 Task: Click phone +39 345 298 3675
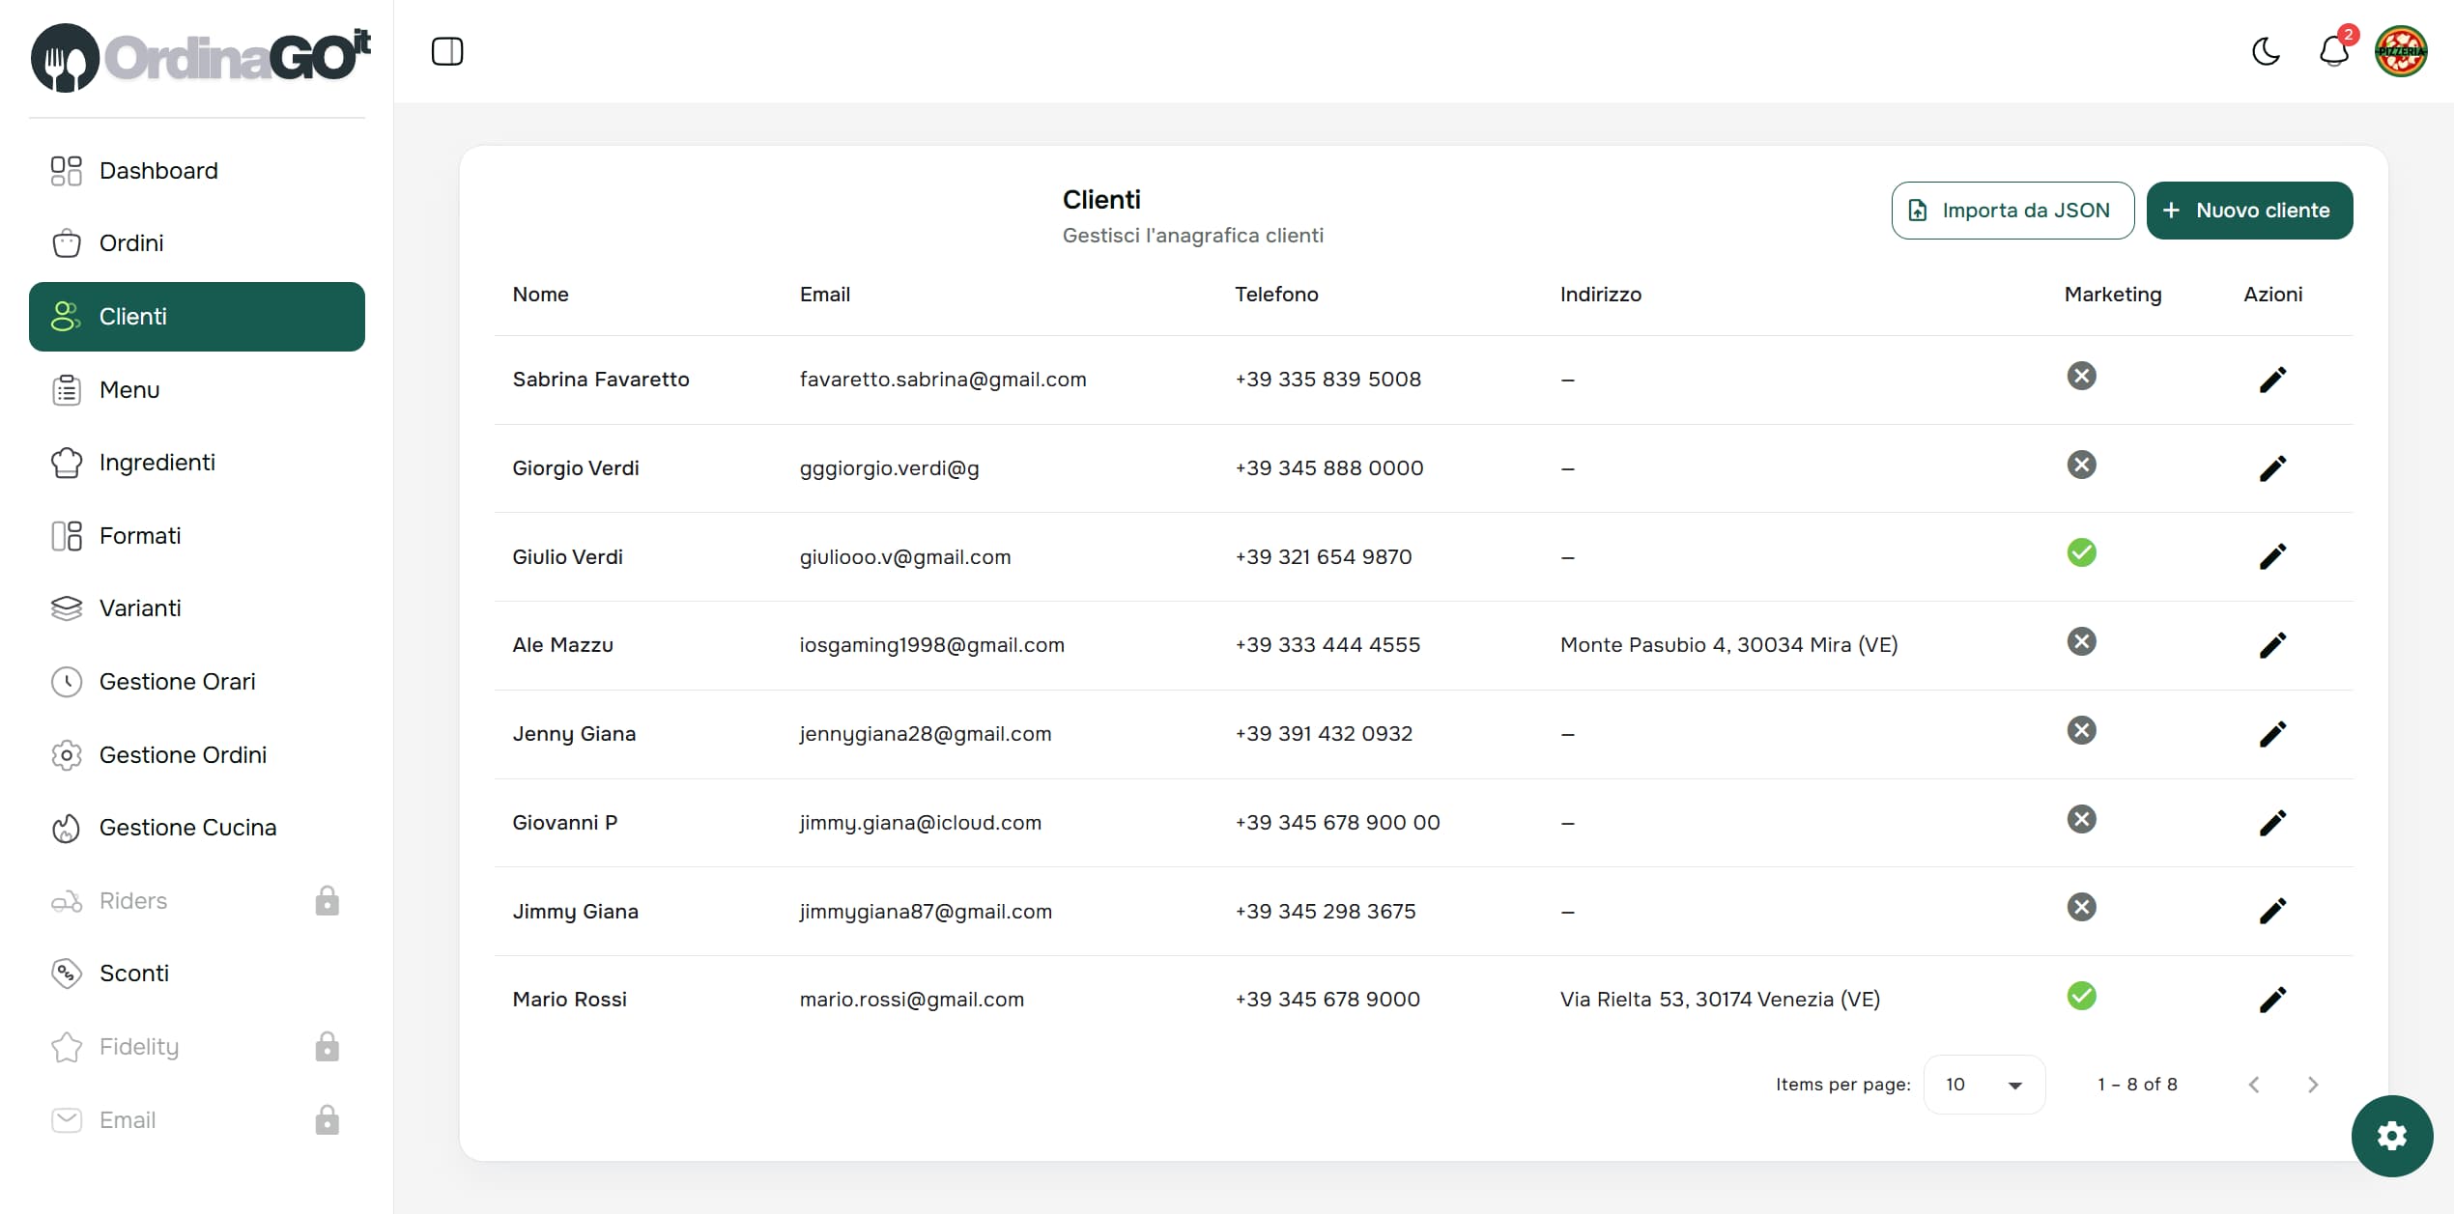(1325, 912)
